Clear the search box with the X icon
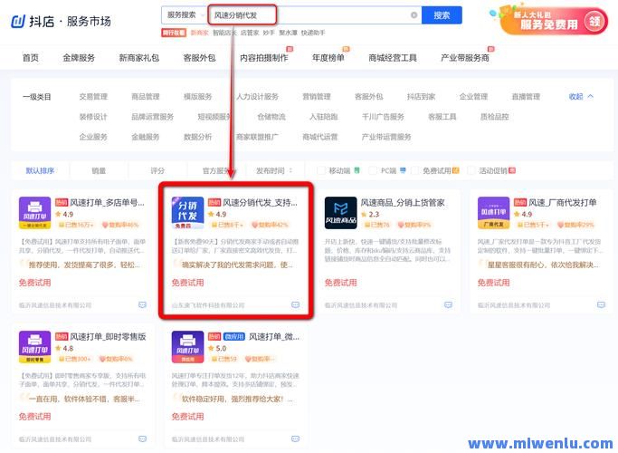Screen dimensions: 618x453 point(414,15)
